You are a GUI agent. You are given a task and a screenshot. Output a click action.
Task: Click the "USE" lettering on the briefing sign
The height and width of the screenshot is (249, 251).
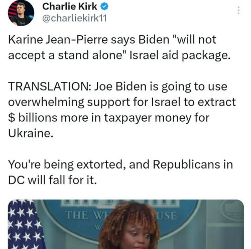(166, 216)
